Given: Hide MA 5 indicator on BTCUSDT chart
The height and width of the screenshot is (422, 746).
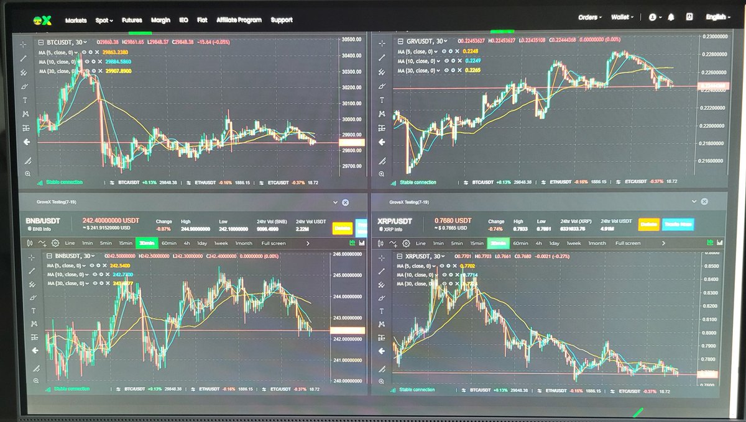Looking at the screenshot, I should 85,52.
